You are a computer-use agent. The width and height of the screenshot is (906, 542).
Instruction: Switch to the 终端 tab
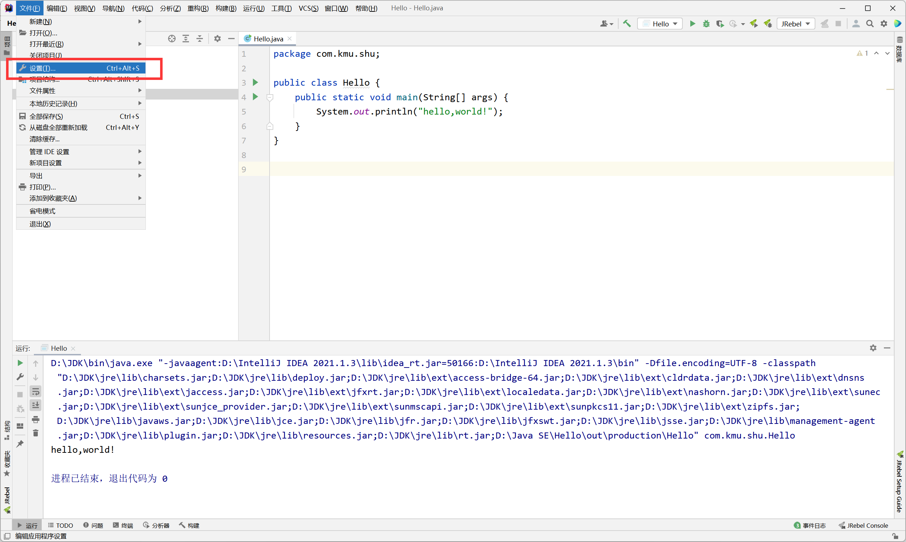point(123,525)
